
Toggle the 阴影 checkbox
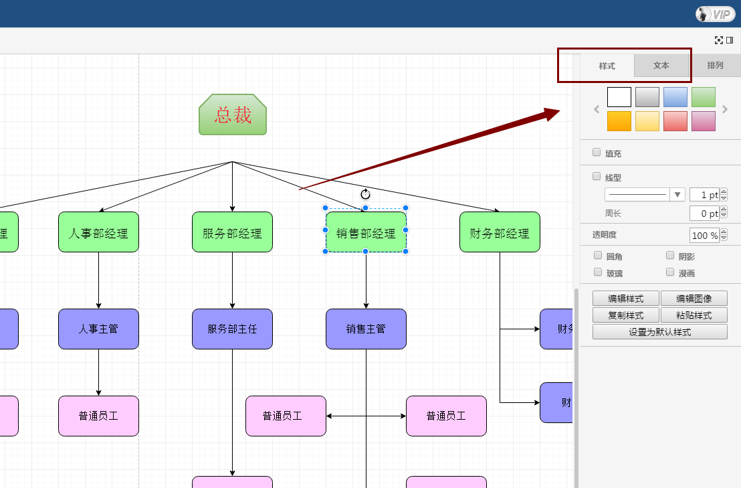pos(670,255)
